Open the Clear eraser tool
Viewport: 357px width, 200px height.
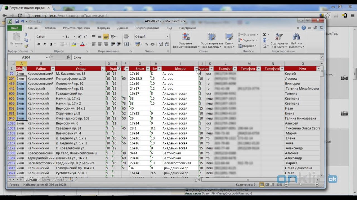(x=264, y=46)
